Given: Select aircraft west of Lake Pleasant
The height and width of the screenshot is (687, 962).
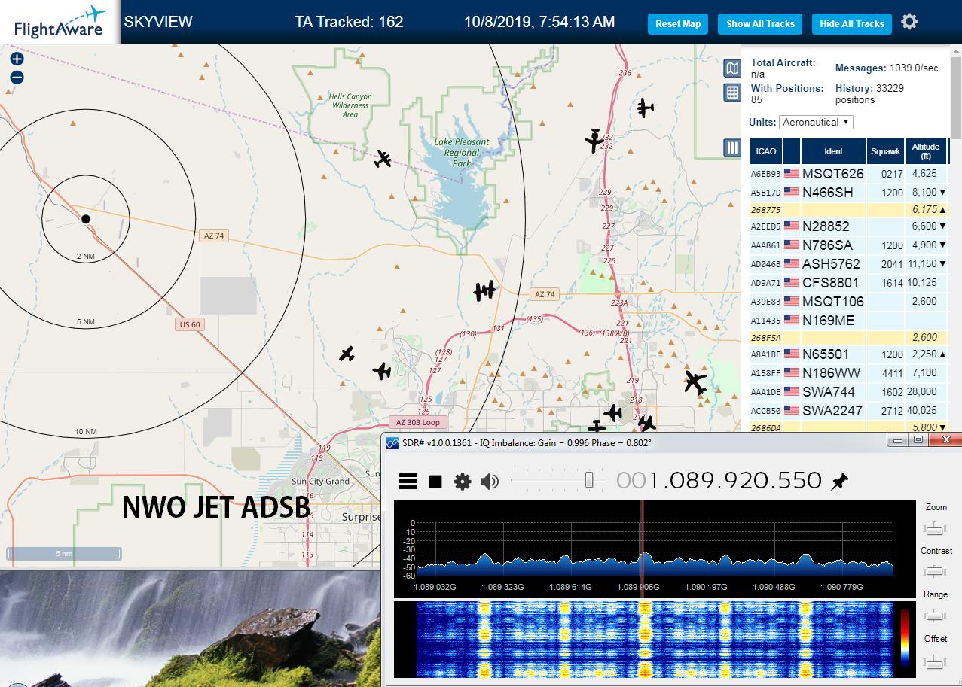Looking at the screenshot, I should (383, 159).
